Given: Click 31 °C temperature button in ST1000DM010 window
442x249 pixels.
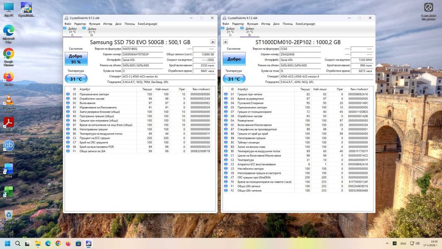Looking at the screenshot, I should point(234,79).
